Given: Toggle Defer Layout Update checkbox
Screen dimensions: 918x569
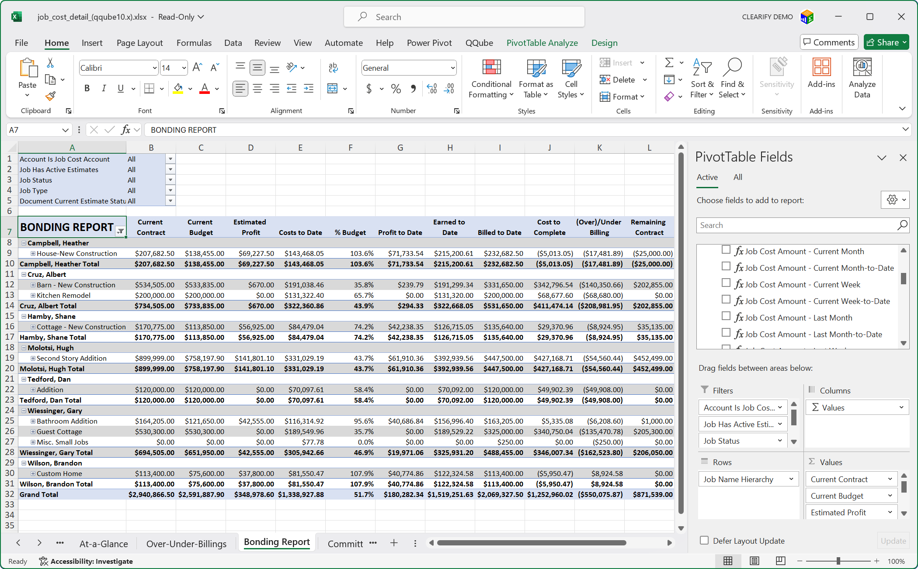Looking at the screenshot, I should (x=704, y=540).
